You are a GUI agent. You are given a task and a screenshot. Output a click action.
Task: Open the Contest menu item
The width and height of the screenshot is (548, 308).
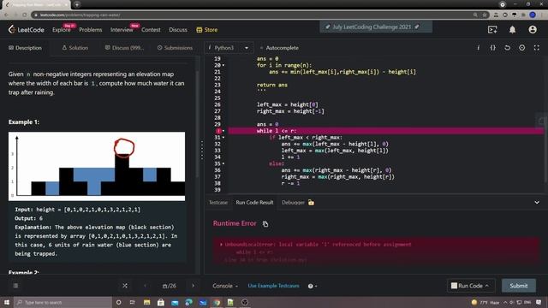(151, 30)
